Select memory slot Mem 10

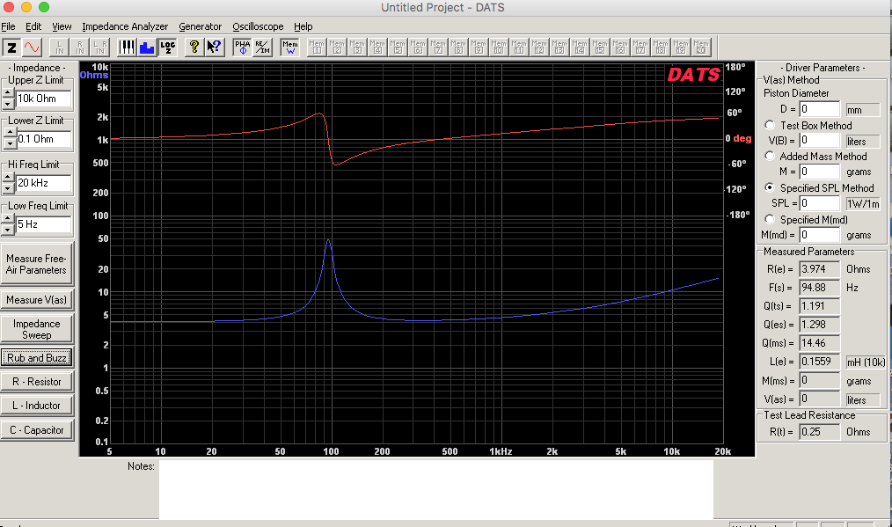[498, 48]
